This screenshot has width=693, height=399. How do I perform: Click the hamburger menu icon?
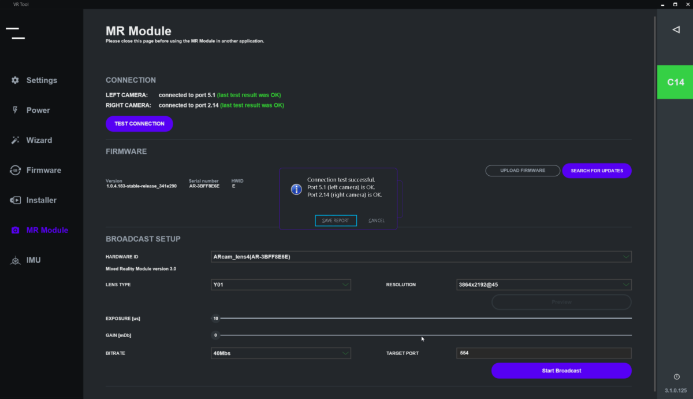point(16,33)
